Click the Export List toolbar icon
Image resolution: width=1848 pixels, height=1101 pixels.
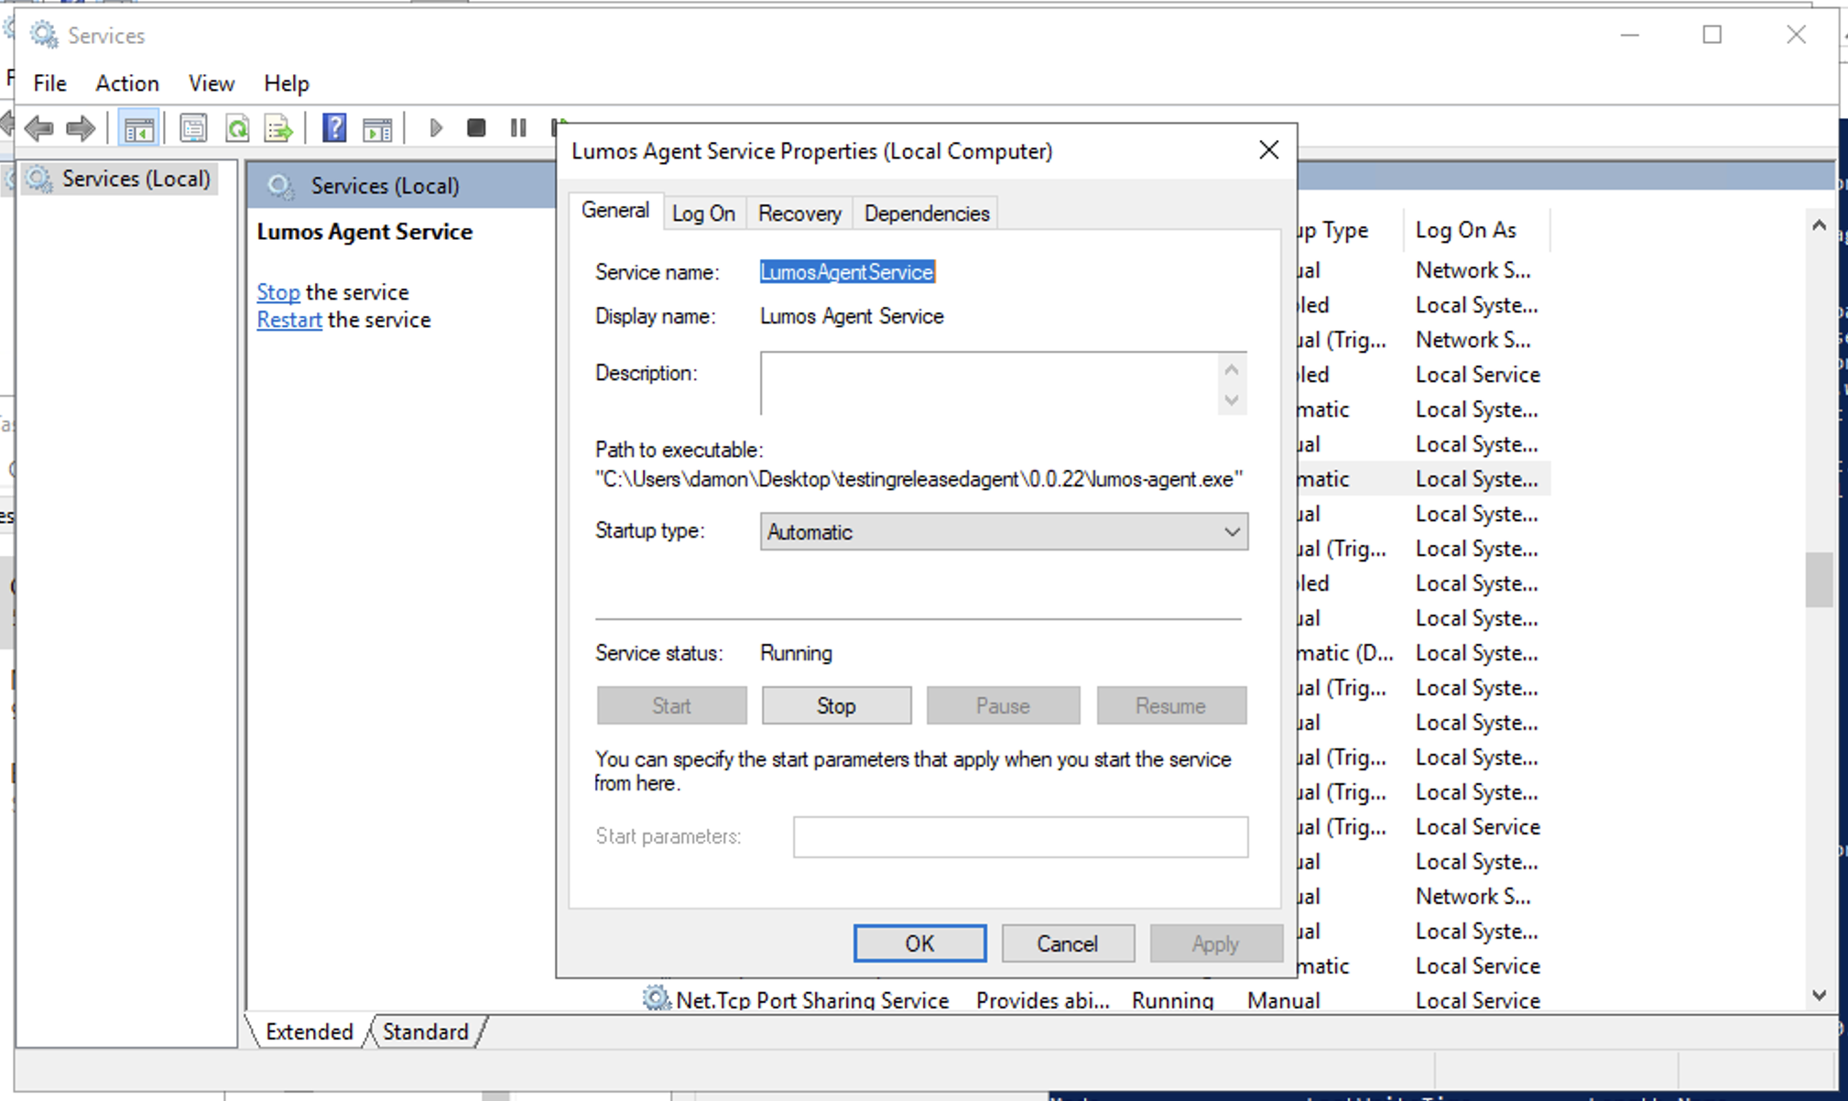coord(278,128)
